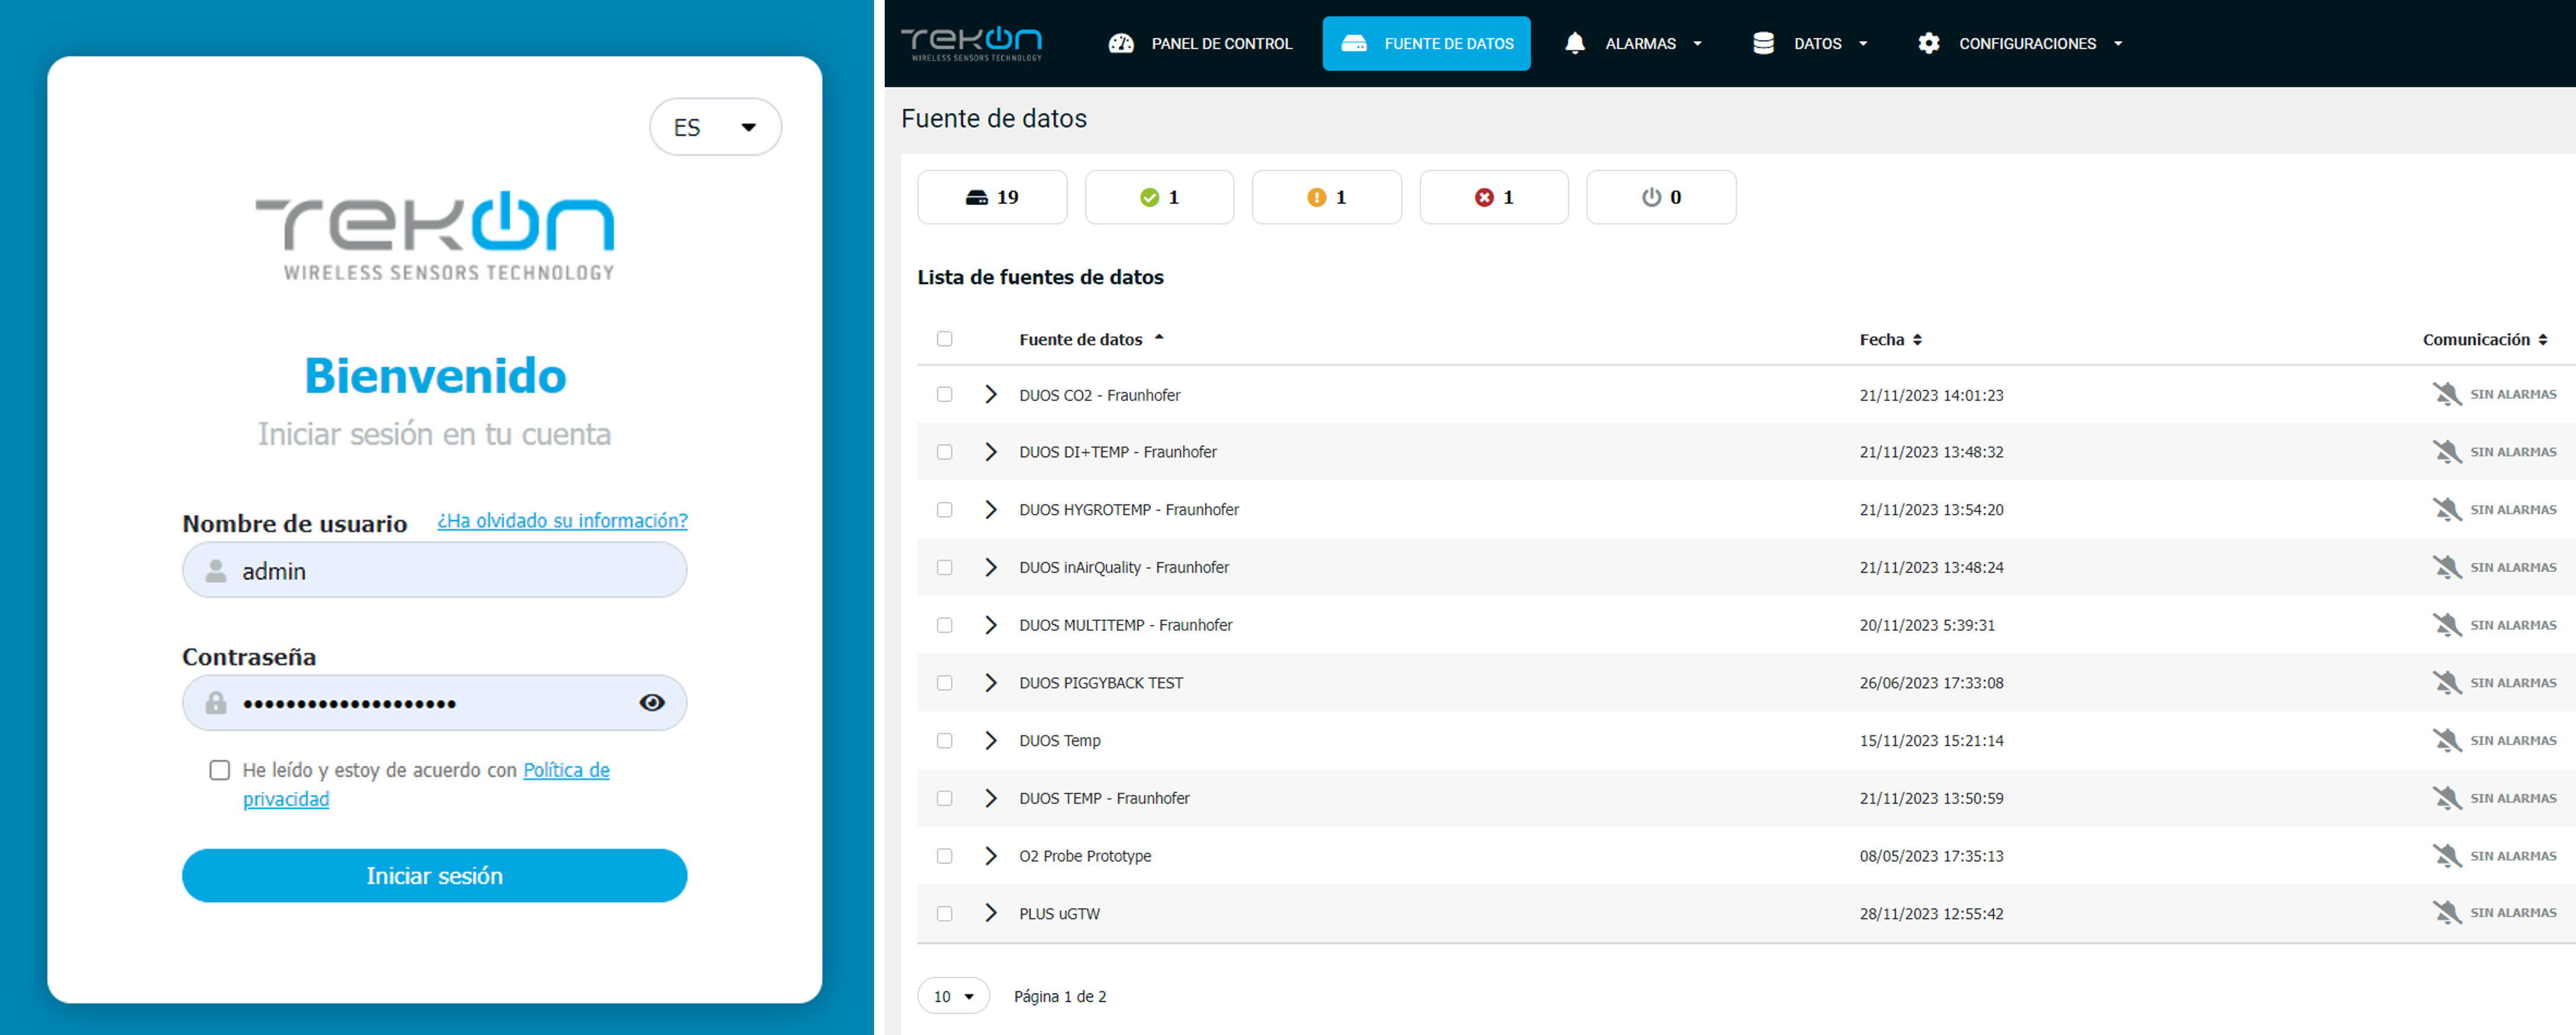
Task: Click the Iniciar sesión button
Action: (434, 875)
